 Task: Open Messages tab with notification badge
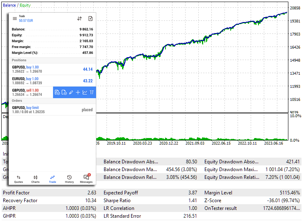(86, 179)
